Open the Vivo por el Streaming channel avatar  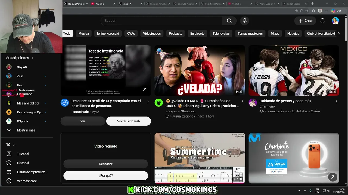click(159, 103)
